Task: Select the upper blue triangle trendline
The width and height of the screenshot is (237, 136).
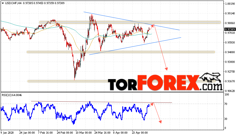Action: (x=131, y=21)
